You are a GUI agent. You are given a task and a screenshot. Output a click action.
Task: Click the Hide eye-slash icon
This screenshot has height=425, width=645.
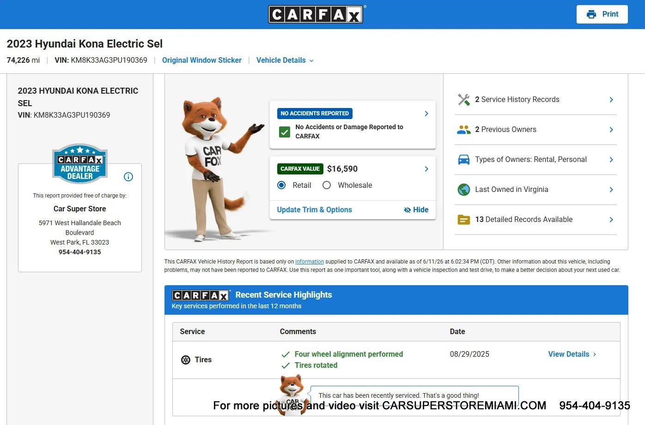[x=408, y=210]
